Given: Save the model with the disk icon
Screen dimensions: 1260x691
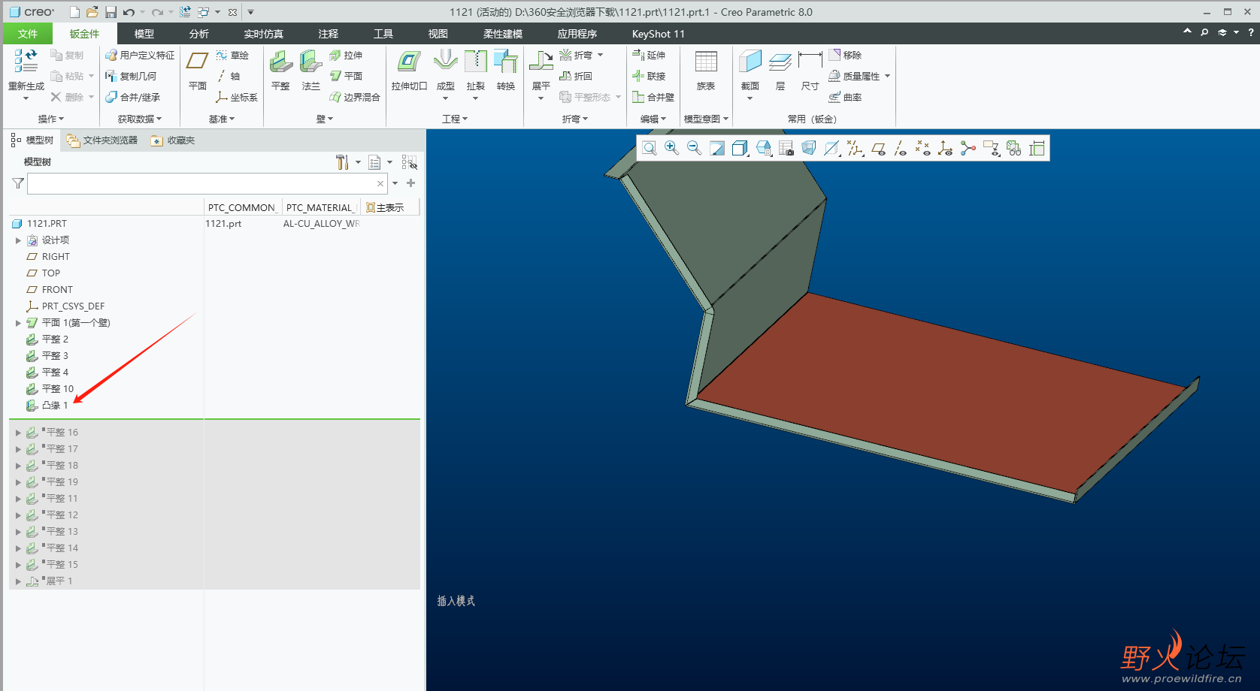Looking at the screenshot, I should (111, 12).
